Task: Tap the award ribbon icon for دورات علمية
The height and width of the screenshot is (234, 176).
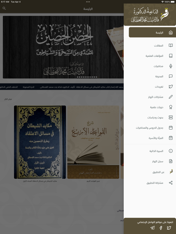Action: (x=170, y=107)
